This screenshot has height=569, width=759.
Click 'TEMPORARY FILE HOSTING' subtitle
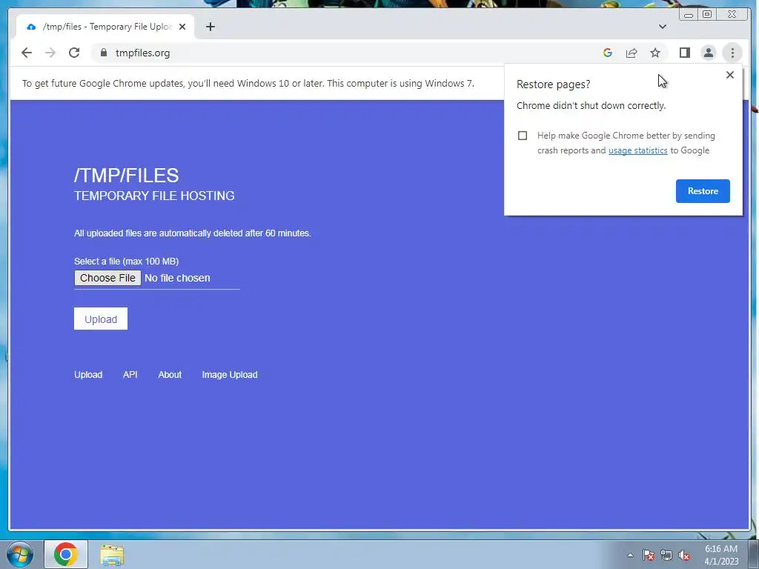[x=154, y=196]
